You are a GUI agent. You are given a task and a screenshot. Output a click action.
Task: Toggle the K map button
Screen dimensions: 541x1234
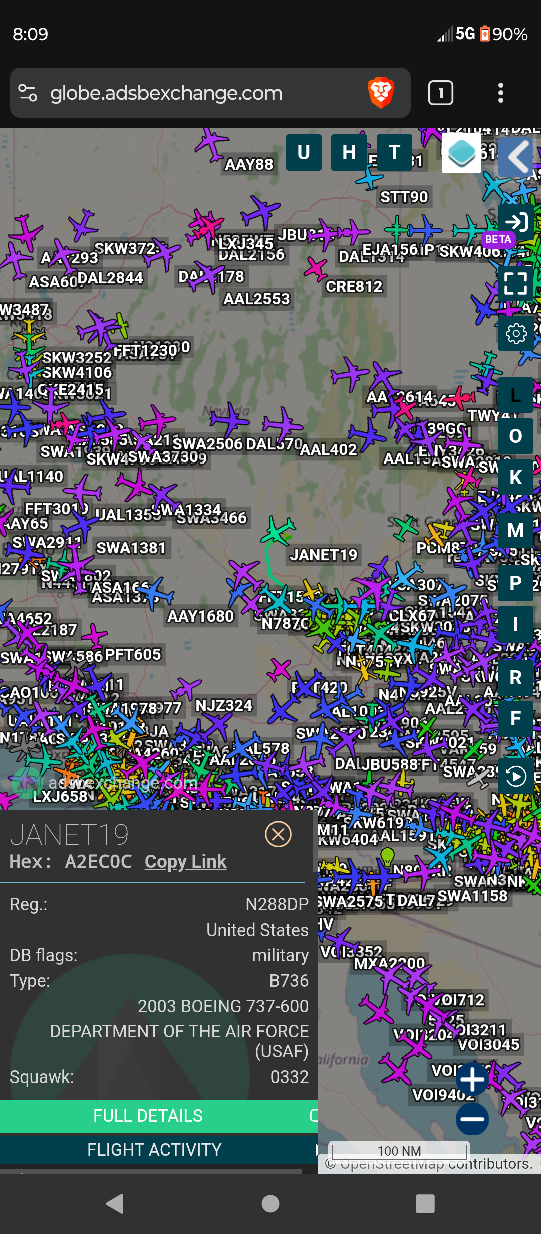click(x=515, y=478)
